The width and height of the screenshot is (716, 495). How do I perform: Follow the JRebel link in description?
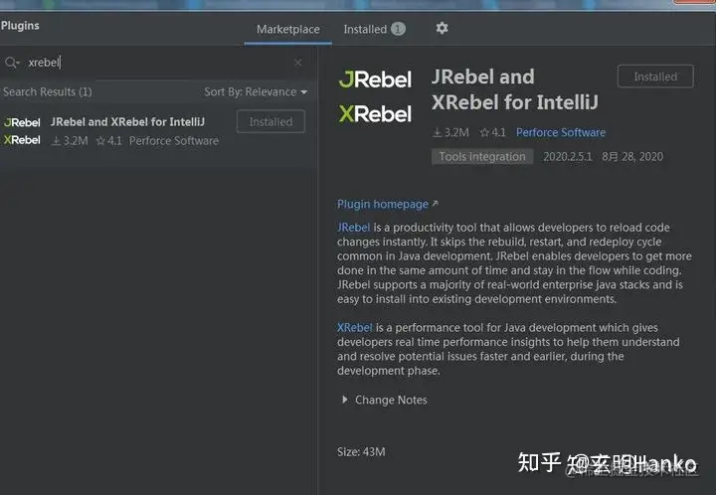coord(353,228)
